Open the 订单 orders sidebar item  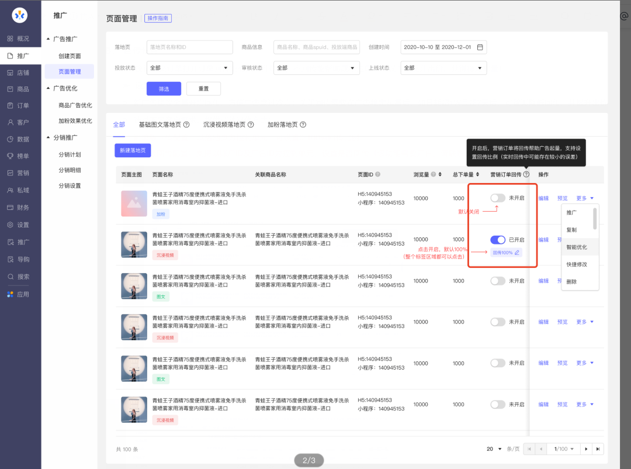point(18,106)
